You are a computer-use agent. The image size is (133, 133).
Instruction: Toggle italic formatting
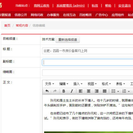click(x=72, y=91)
